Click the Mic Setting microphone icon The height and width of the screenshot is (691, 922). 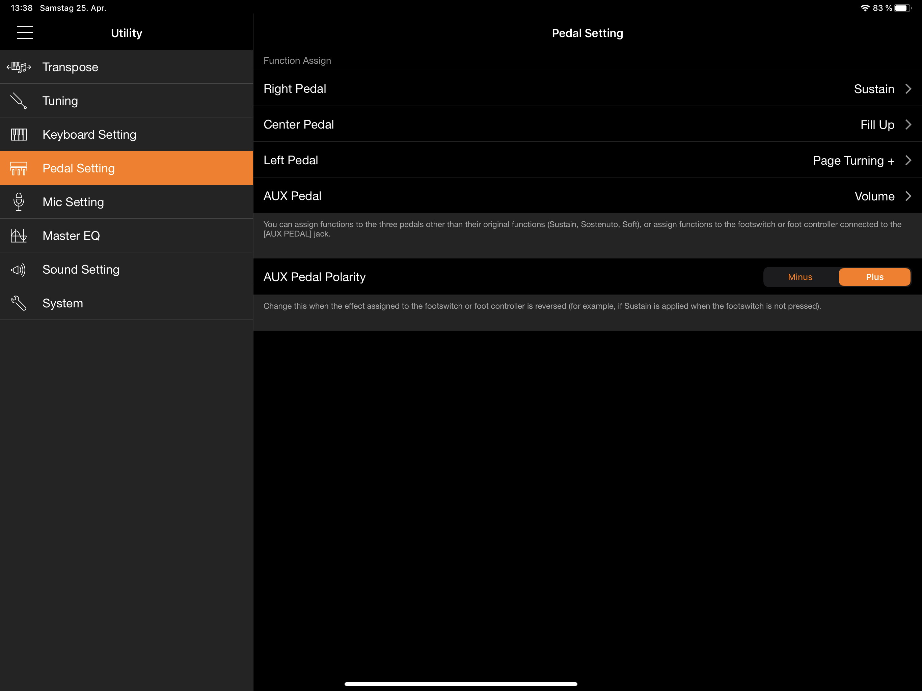click(19, 202)
